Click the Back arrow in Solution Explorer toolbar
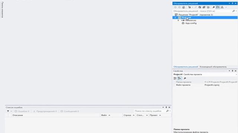This screenshot has height=133, width=238. click(x=175, y=7)
